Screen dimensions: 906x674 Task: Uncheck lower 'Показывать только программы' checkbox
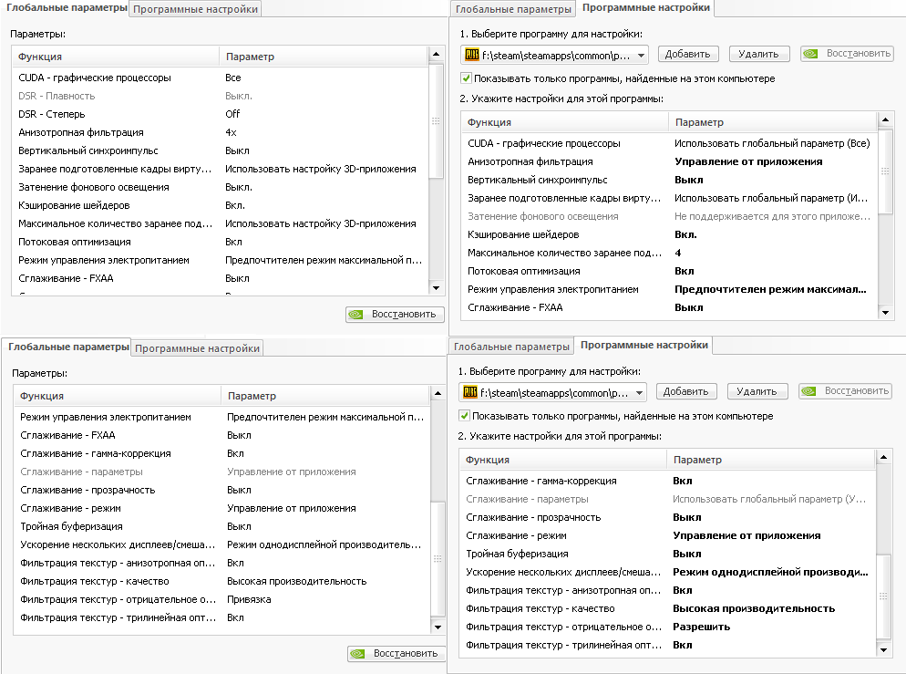[465, 416]
